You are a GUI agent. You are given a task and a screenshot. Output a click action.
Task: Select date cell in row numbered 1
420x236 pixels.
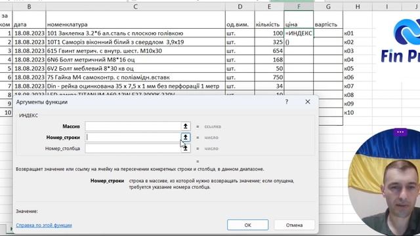coord(29,33)
